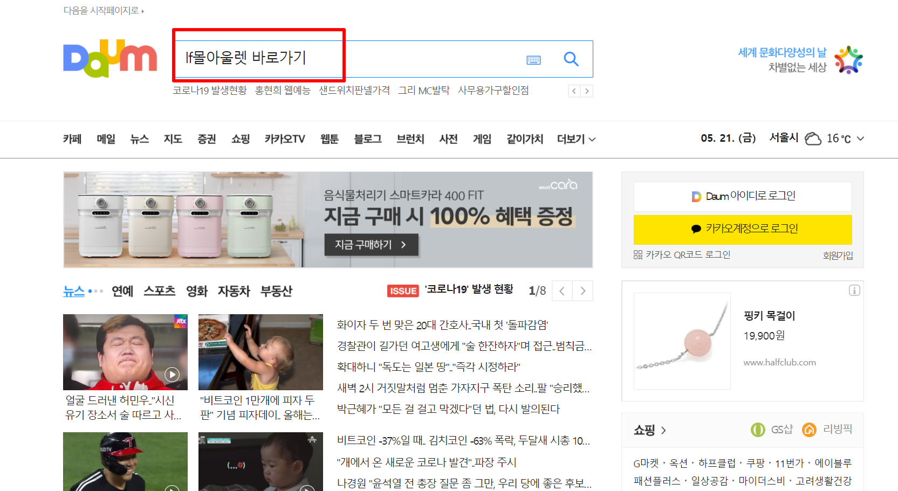Expand the 더보기 menu
This screenshot has height=491, width=898.
point(576,139)
